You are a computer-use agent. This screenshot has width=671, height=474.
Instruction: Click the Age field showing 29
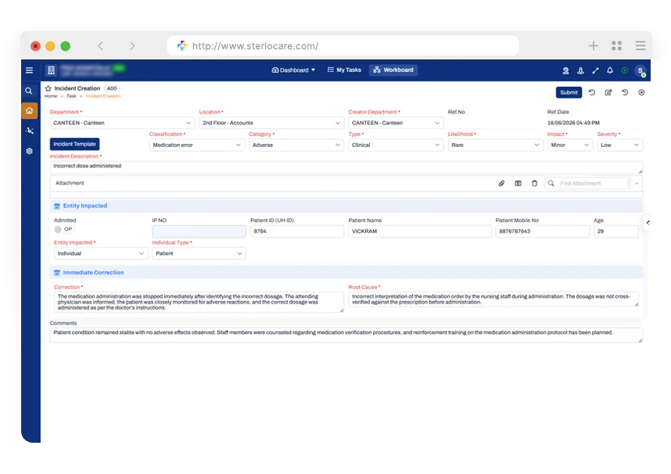(615, 232)
